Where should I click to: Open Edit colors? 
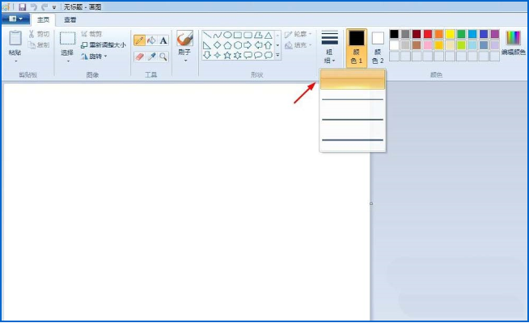513,43
